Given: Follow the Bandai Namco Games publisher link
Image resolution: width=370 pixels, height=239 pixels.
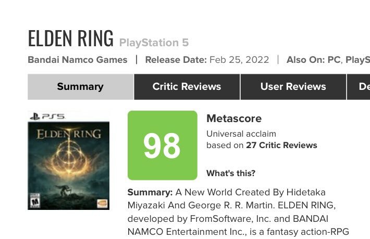Looking at the screenshot, I should click(x=78, y=60).
